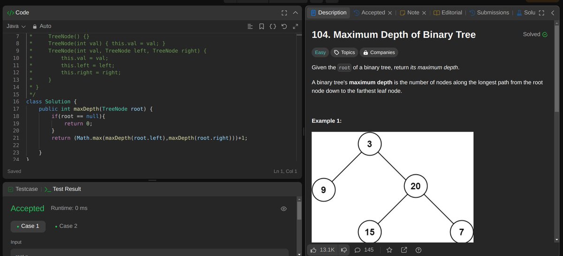
Task: Click code line 21 with Math.max return
Action: point(149,138)
